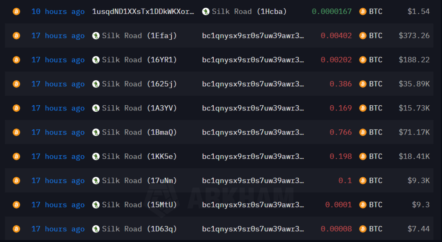Click the Silk Road entity icon next to 17uNm

tap(96, 181)
